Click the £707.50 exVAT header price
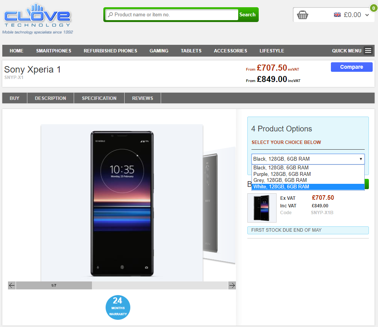The width and height of the screenshot is (378, 327). tap(272, 68)
